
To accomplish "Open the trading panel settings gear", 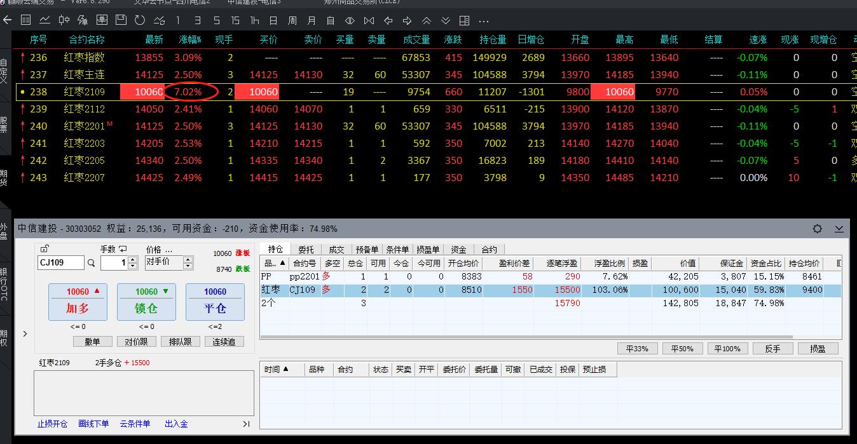I will 818,229.
